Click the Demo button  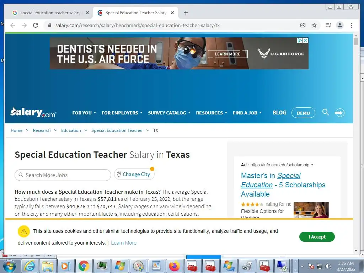coord(303,113)
